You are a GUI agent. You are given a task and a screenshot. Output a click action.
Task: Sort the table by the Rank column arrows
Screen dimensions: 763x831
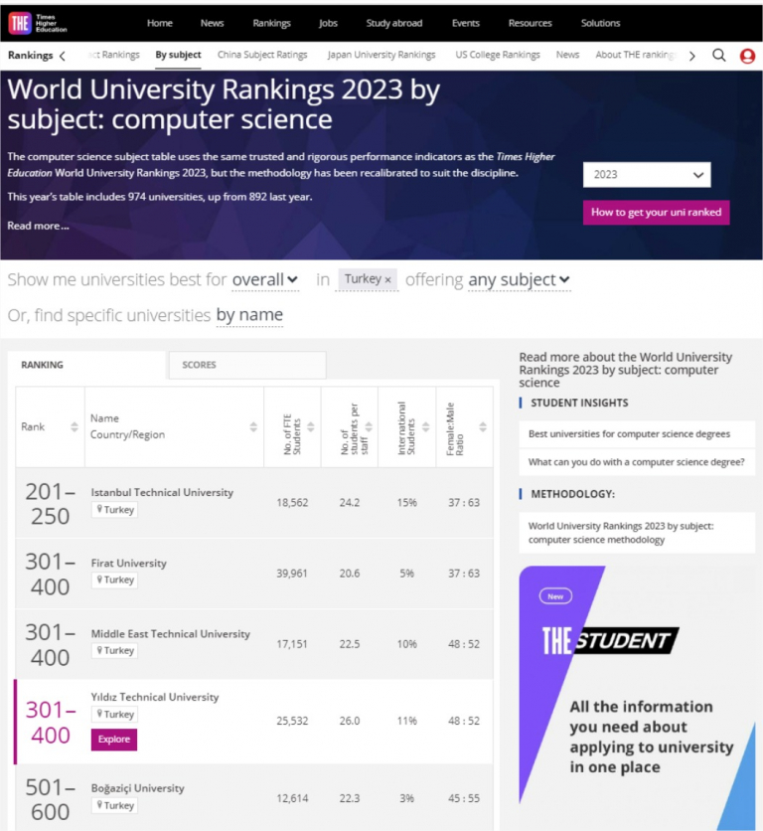pyautogui.click(x=75, y=426)
